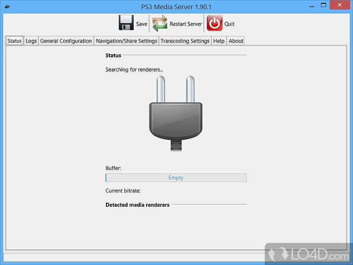This screenshot has width=353, height=265.
Task: Click the power plug status image
Action: pyautogui.click(x=176, y=114)
